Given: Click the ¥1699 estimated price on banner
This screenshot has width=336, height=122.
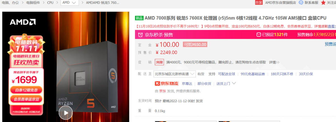Looking at the screenshot, I should point(24,80).
